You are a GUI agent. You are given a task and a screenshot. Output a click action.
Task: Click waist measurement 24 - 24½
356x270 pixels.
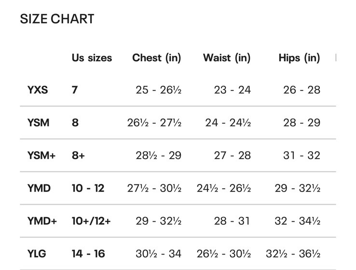point(228,123)
